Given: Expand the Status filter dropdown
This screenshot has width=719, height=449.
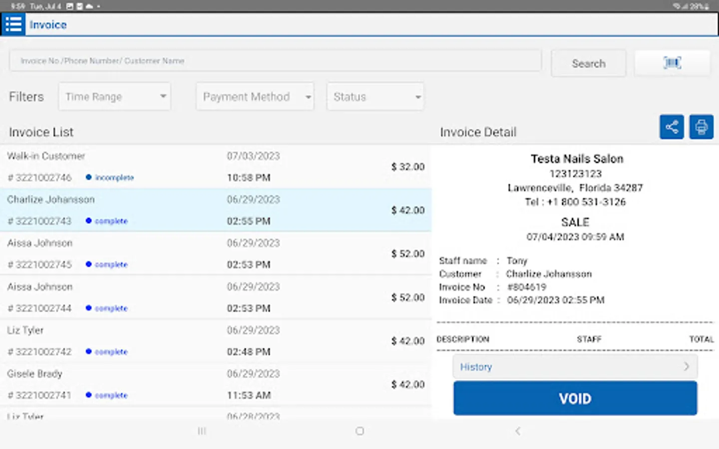Looking at the screenshot, I should [x=375, y=97].
